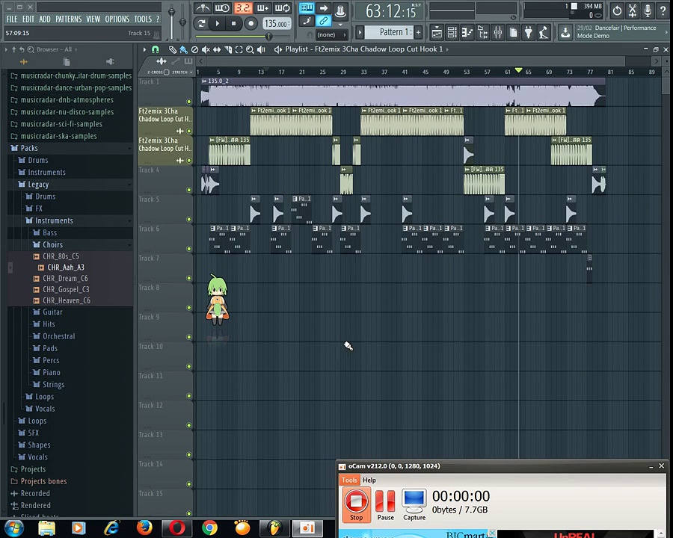This screenshot has height=538, width=673.
Task: Select the Draw pencil tool
Action: click(x=172, y=50)
